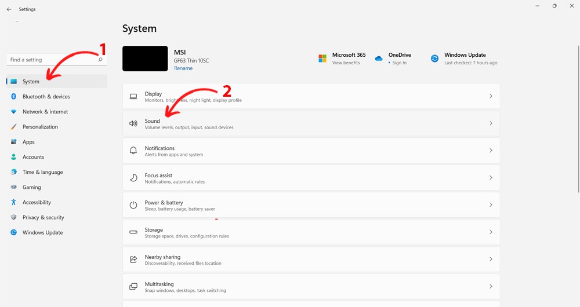This screenshot has width=580, height=307.
Task: Open Sound row chevron
Action: pos(491,123)
